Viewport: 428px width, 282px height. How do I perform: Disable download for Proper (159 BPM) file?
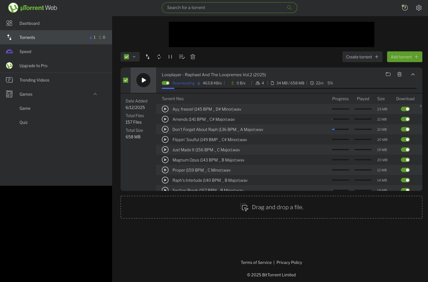(405, 170)
